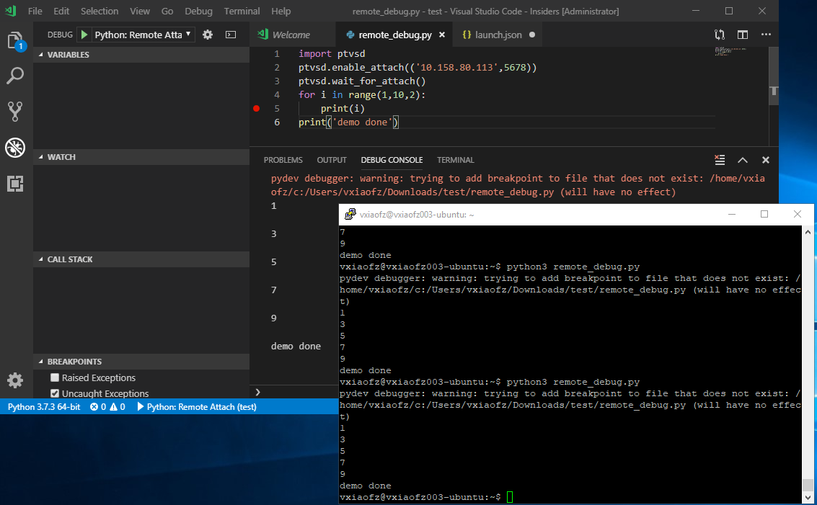Open the Explorer view icon
Image resolution: width=817 pixels, height=505 pixels.
point(15,41)
